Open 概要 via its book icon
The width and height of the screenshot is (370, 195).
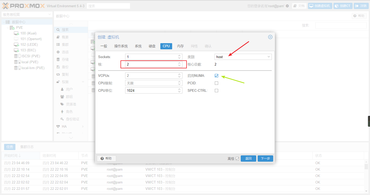pyautogui.click(x=58, y=37)
